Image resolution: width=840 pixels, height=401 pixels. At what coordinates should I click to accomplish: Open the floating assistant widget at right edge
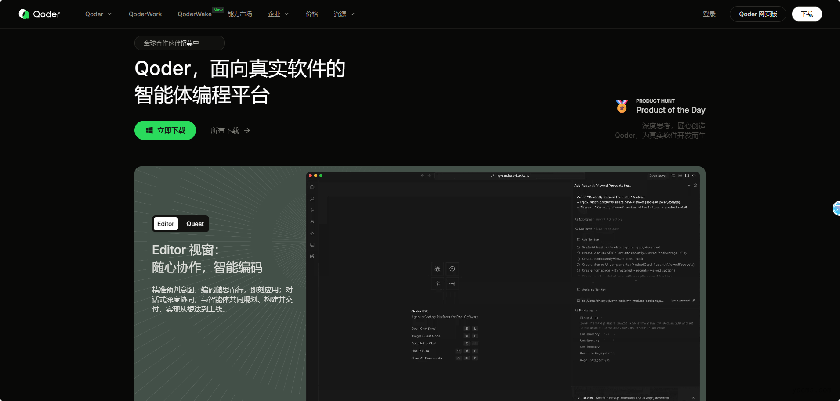[x=836, y=208]
